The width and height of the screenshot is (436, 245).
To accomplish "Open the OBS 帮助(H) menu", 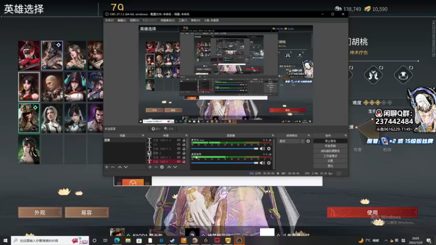I will 196,21.
